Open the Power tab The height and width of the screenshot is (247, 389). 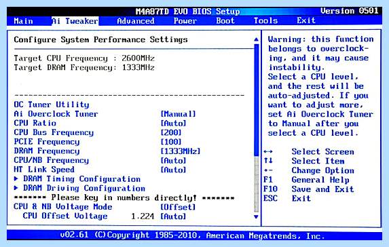[185, 21]
